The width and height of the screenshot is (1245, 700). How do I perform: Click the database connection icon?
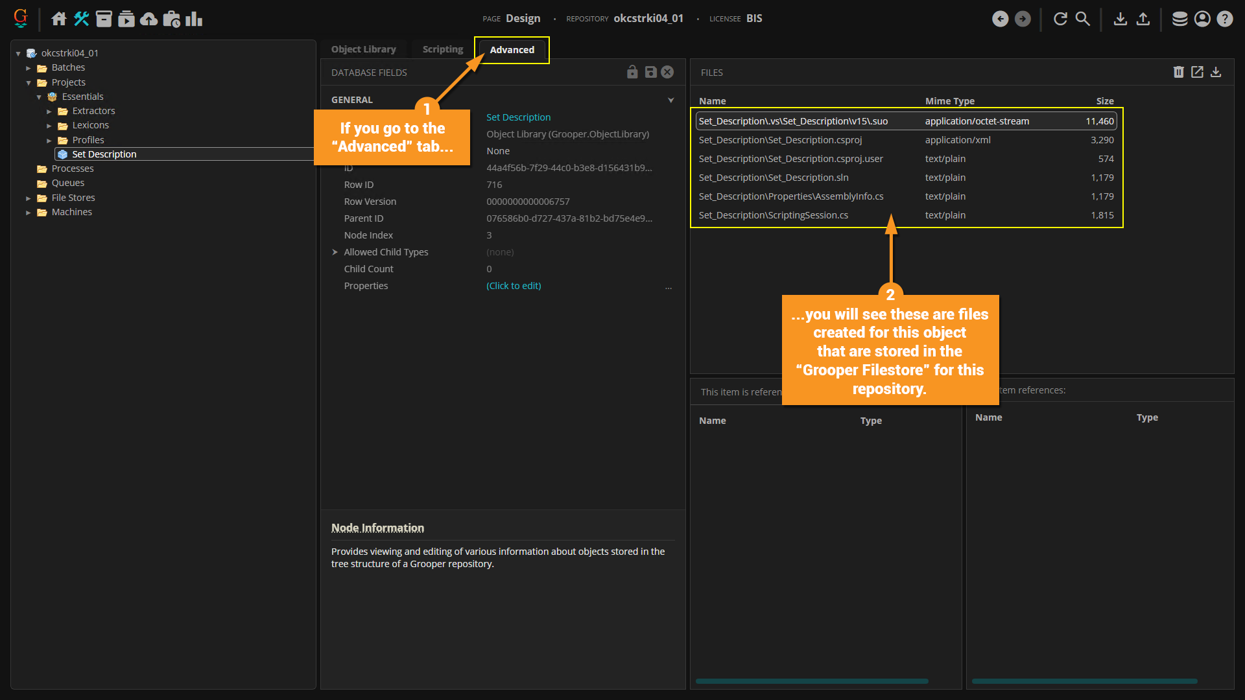[1180, 19]
